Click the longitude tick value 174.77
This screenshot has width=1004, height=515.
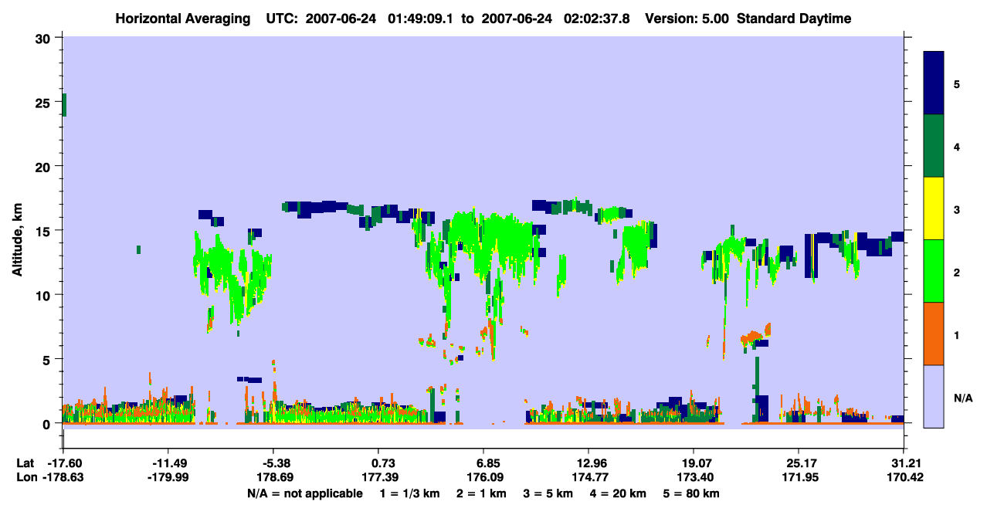pyautogui.click(x=588, y=478)
